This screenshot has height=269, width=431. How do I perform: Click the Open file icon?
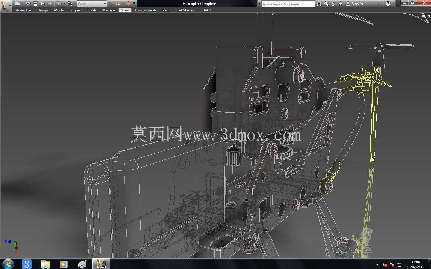click(x=28, y=4)
